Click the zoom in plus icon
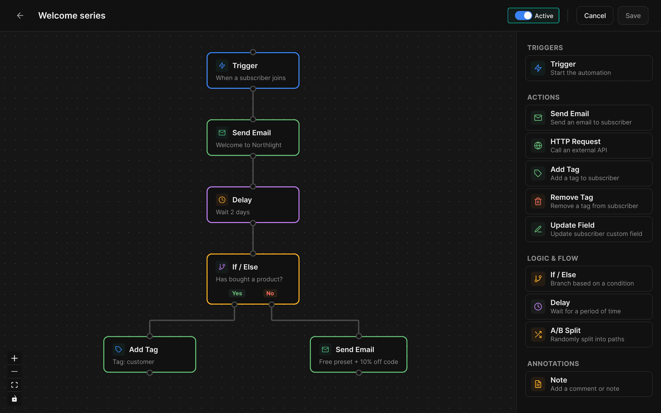The height and width of the screenshot is (413, 661). pyautogui.click(x=15, y=358)
